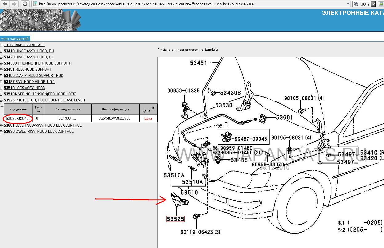Image resolution: width=384 pixels, height=248 pixels.
Task: Click the browser Forward arrow button
Action: pos(14,4)
